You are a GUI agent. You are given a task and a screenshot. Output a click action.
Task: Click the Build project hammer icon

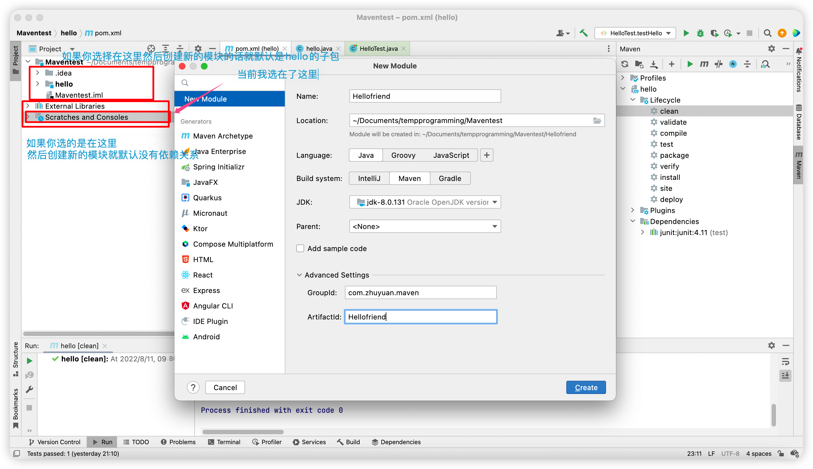coord(583,33)
